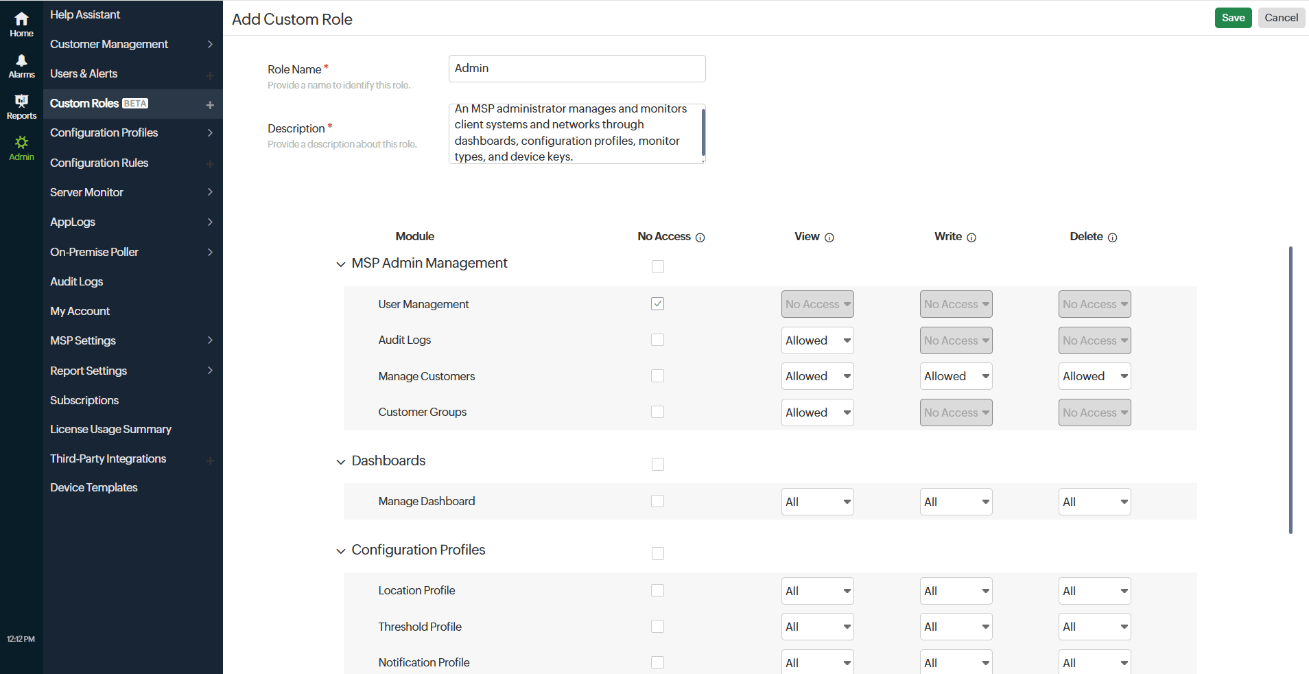
Task: Open the Manage Dashboard View dropdown
Action: tap(817, 502)
